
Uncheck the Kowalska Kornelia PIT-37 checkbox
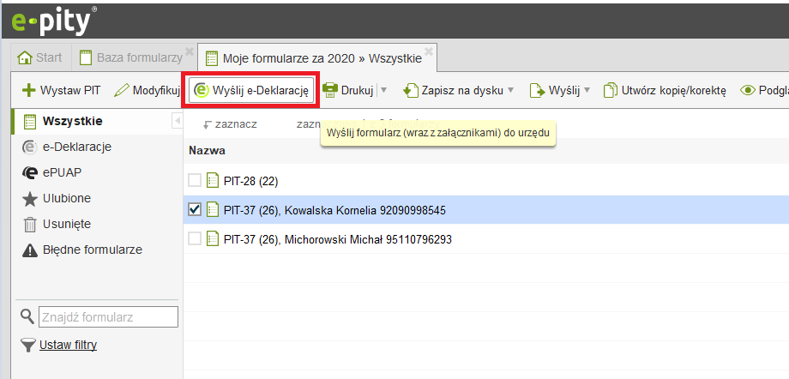tap(195, 210)
